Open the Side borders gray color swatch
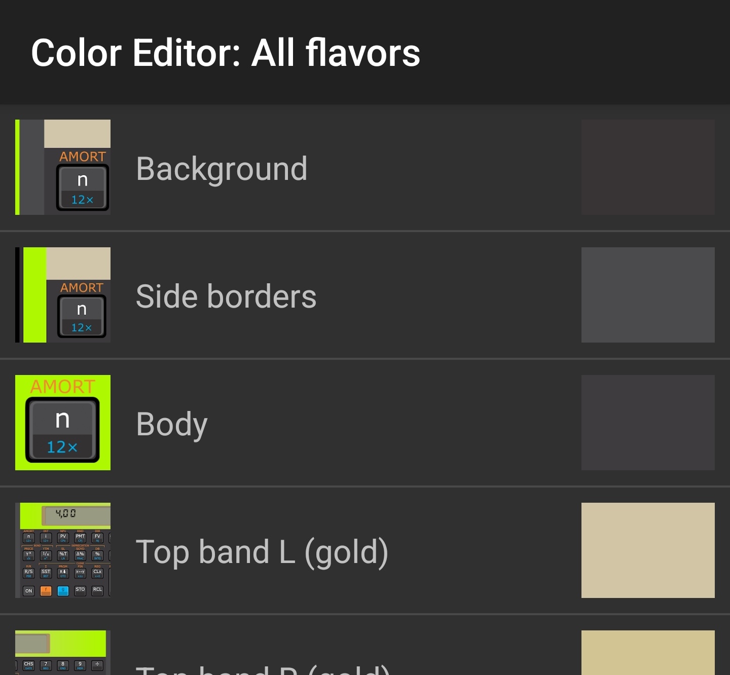The image size is (730, 675). pyautogui.click(x=648, y=295)
